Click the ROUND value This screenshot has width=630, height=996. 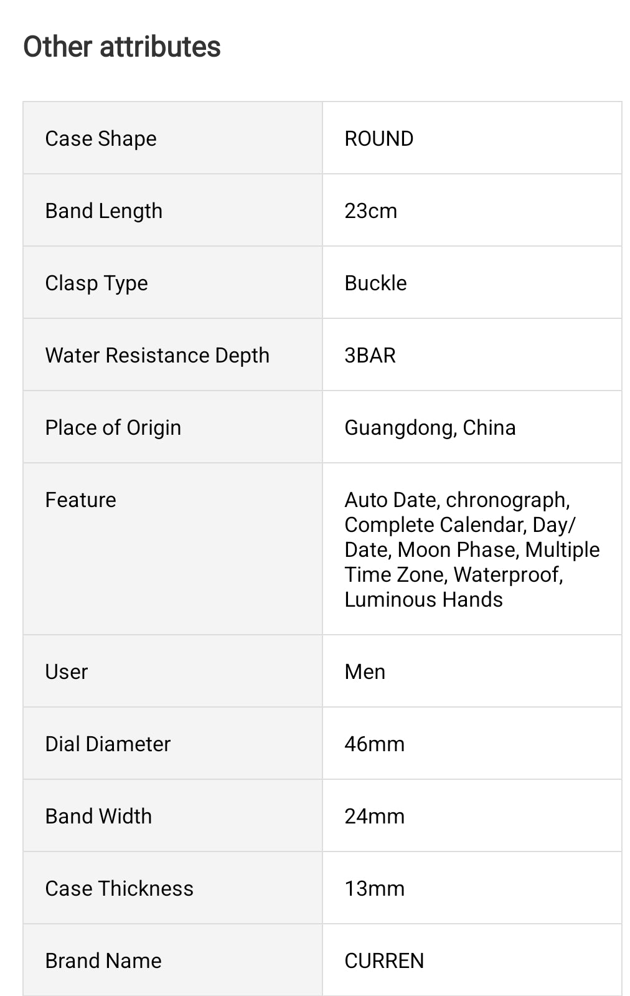coord(378,138)
